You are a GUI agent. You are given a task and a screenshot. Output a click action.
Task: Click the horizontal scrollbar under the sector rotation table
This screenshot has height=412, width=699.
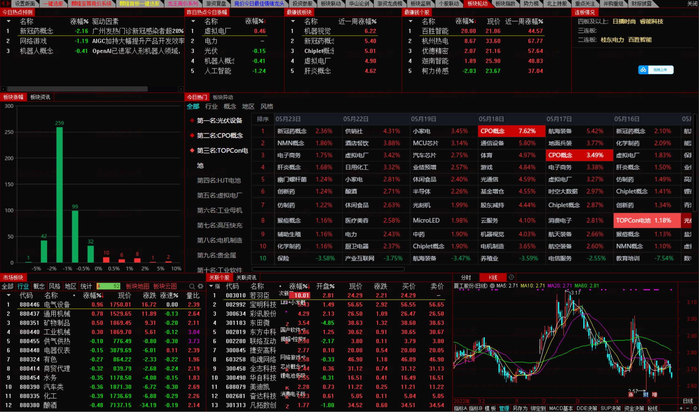(x=327, y=269)
